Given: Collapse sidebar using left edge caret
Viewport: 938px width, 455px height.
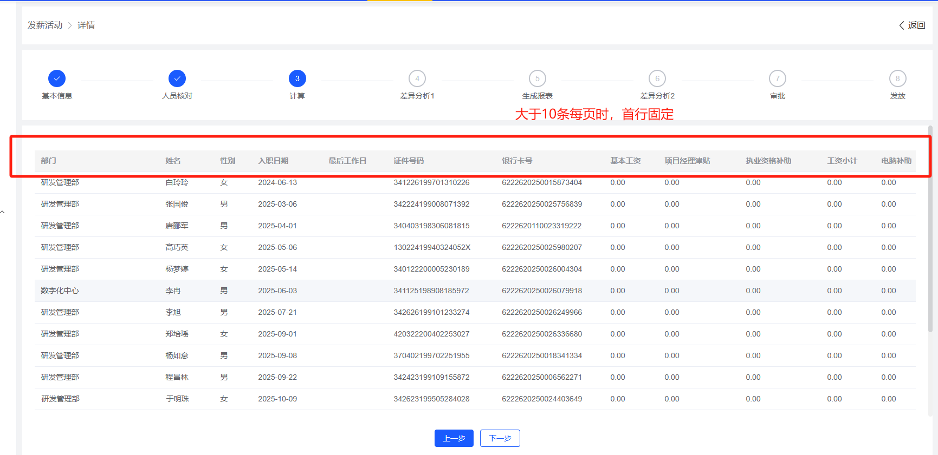Looking at the screenshot, I should tap(3, 212).
